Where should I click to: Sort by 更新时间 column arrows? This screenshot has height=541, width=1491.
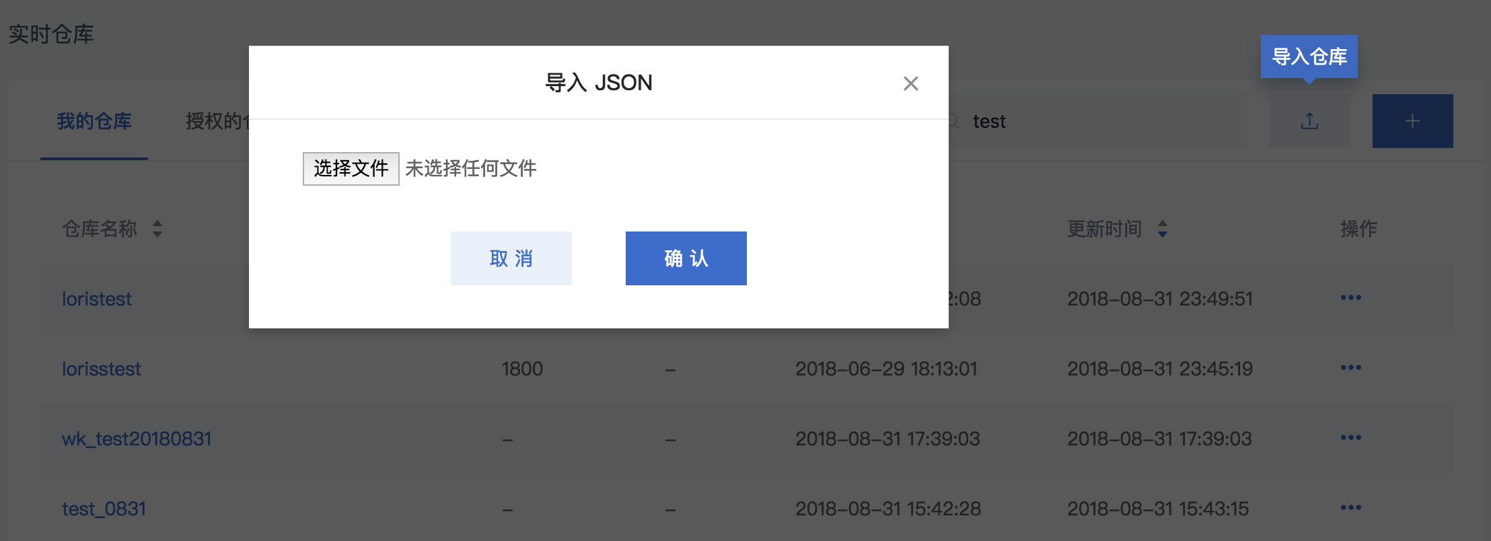point(1163,229)
